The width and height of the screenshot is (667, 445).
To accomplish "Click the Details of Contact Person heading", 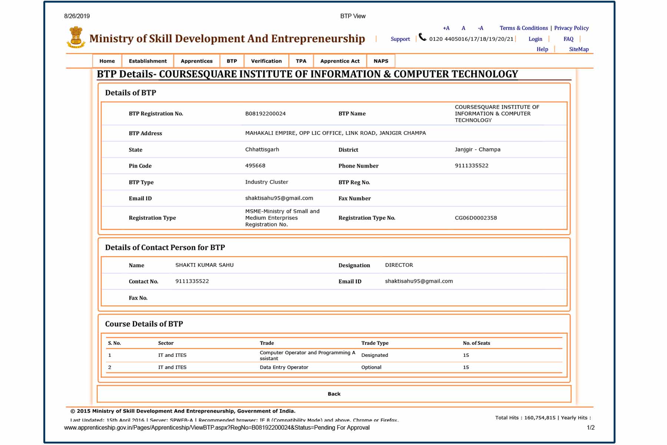I will pos(165,248).
